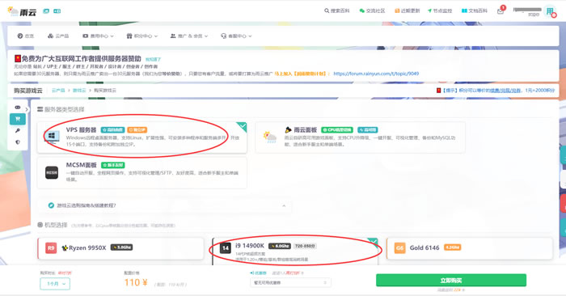Viewport: 566px width, 296px height.
Task: Dismiss the banner via 我知道了 link
Action: [153, 59]
